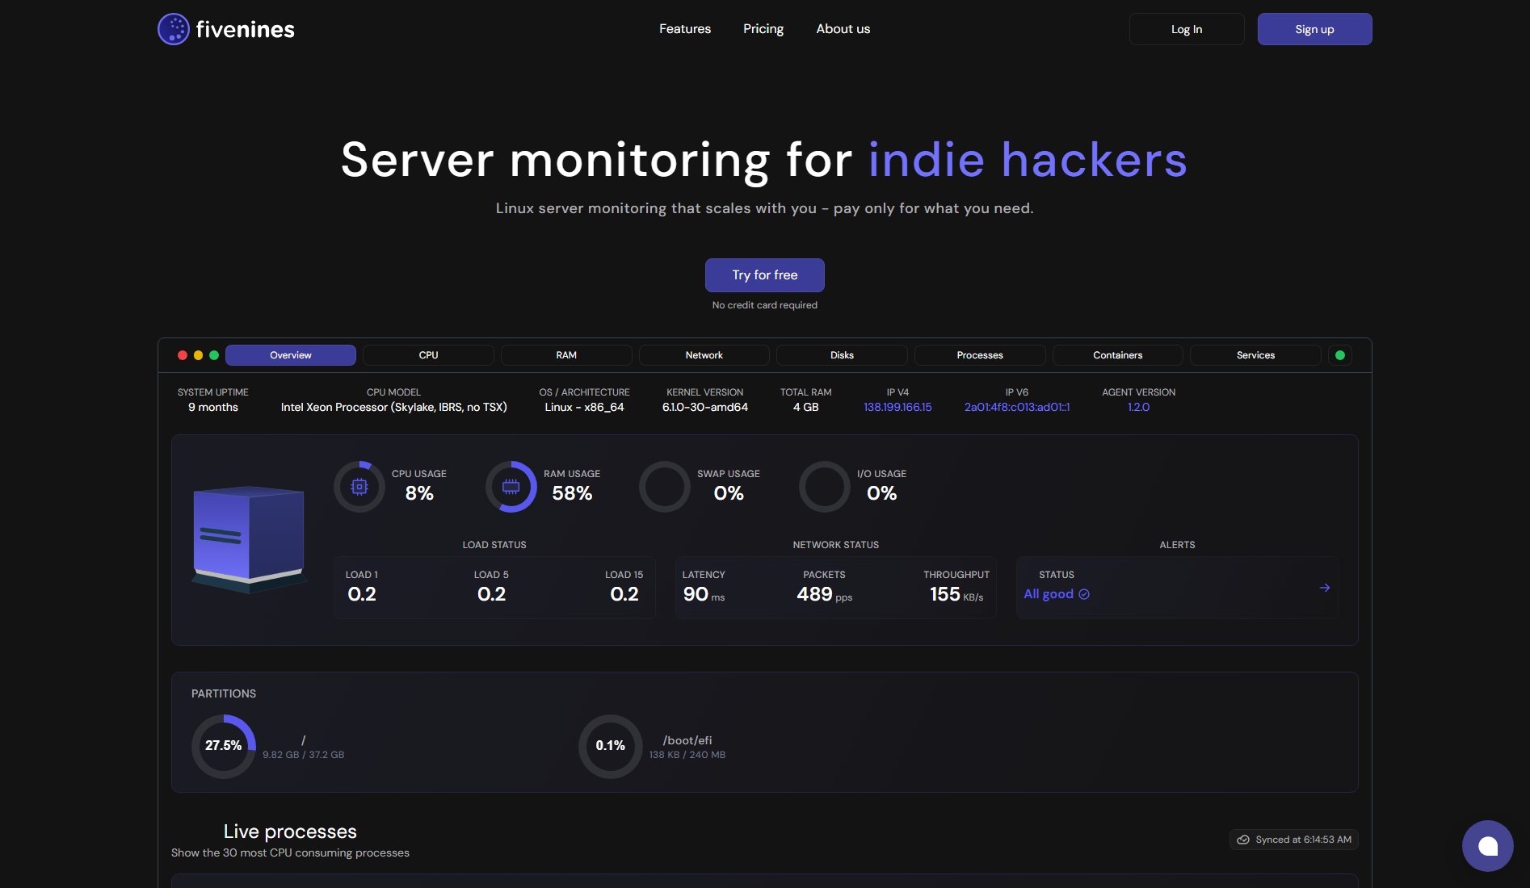Click the green connection status dot
Screen dimensions: 1530x888
point(1339,354)
